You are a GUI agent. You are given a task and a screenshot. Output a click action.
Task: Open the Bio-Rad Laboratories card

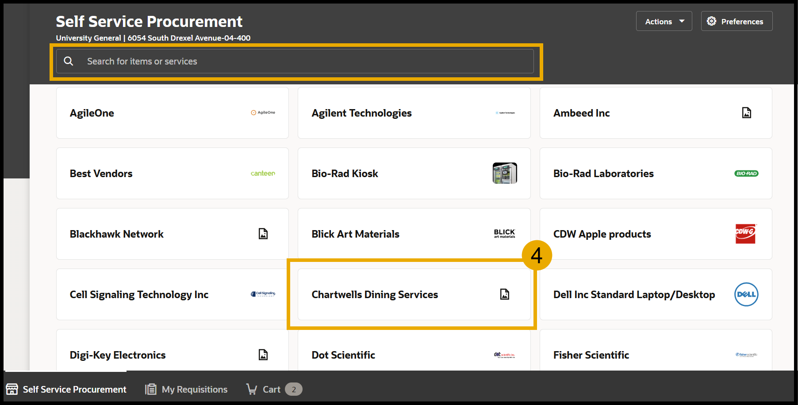click(656, 173)
